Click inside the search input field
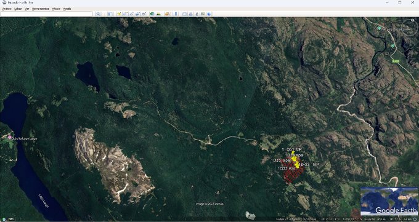419x222 pixels. click(x=46, y=14)
